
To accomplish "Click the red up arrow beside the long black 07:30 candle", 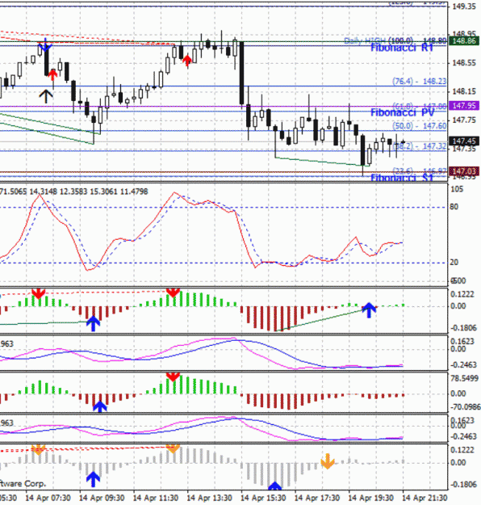I will click(52, 74).
